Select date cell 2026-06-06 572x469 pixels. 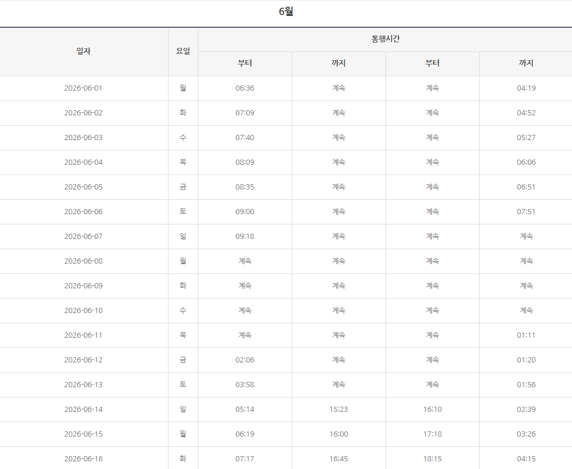click(83, 212)
